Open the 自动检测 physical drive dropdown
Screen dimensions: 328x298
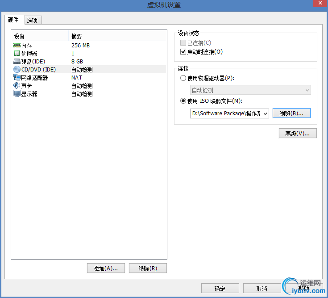click(x=250, y=90)
